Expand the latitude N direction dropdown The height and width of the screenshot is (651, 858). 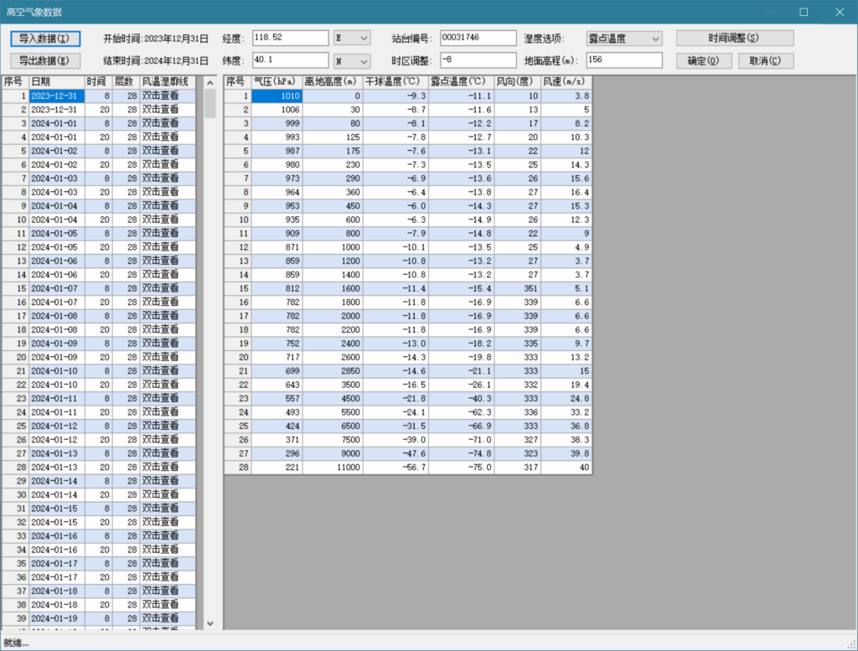(x=363, y=61)
